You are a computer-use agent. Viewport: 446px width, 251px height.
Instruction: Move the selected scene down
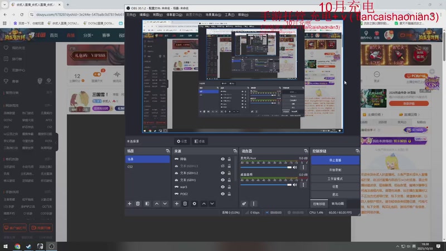[x=165, y=204]
